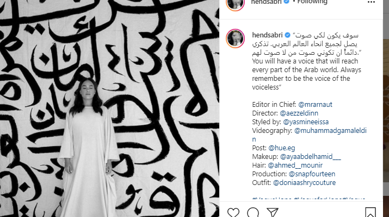Like the post with heart icon
389x217 pixels.
click(233, 213)
